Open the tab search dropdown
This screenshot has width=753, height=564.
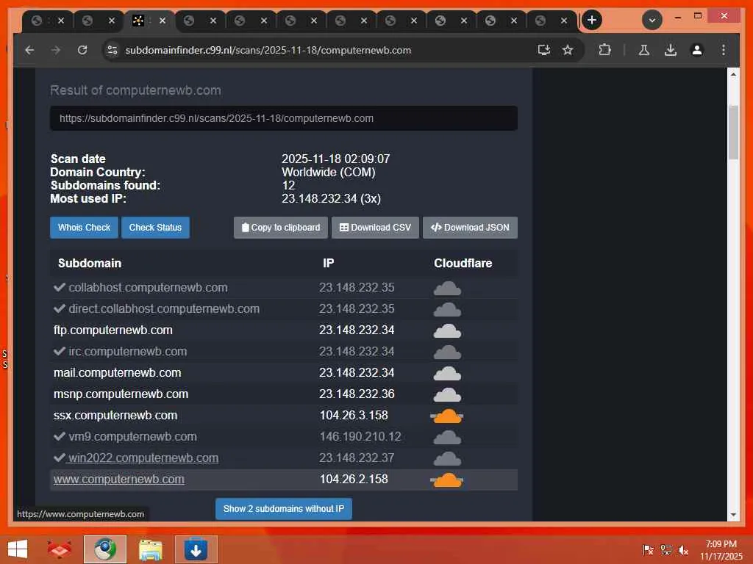coord(652,20)
